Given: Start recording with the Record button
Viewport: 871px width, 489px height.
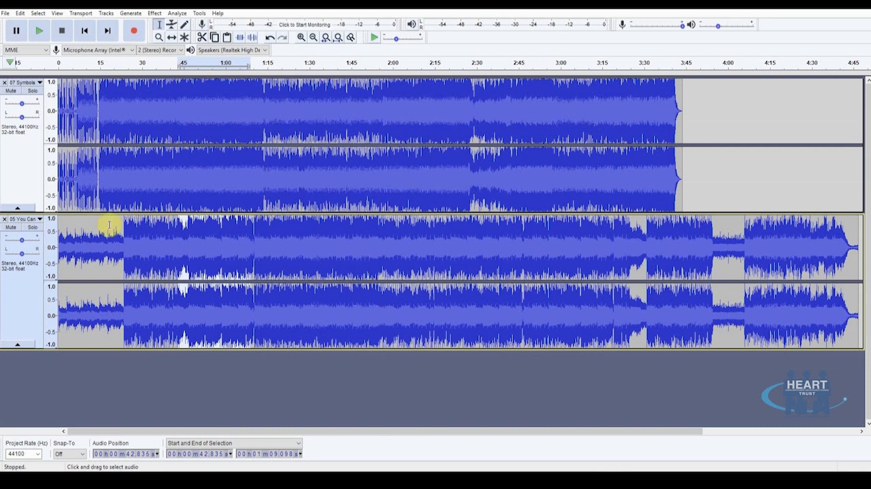Looking at the screenshot, I should tap(133, 31).
